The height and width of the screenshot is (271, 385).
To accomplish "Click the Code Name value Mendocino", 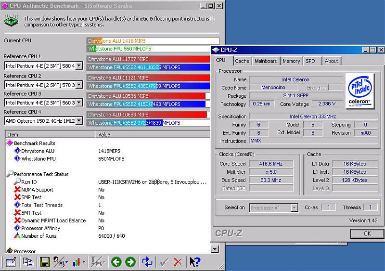I will point(273,87).
